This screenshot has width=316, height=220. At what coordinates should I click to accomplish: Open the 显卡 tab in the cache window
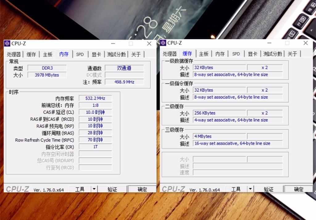[x=252, y=54]
